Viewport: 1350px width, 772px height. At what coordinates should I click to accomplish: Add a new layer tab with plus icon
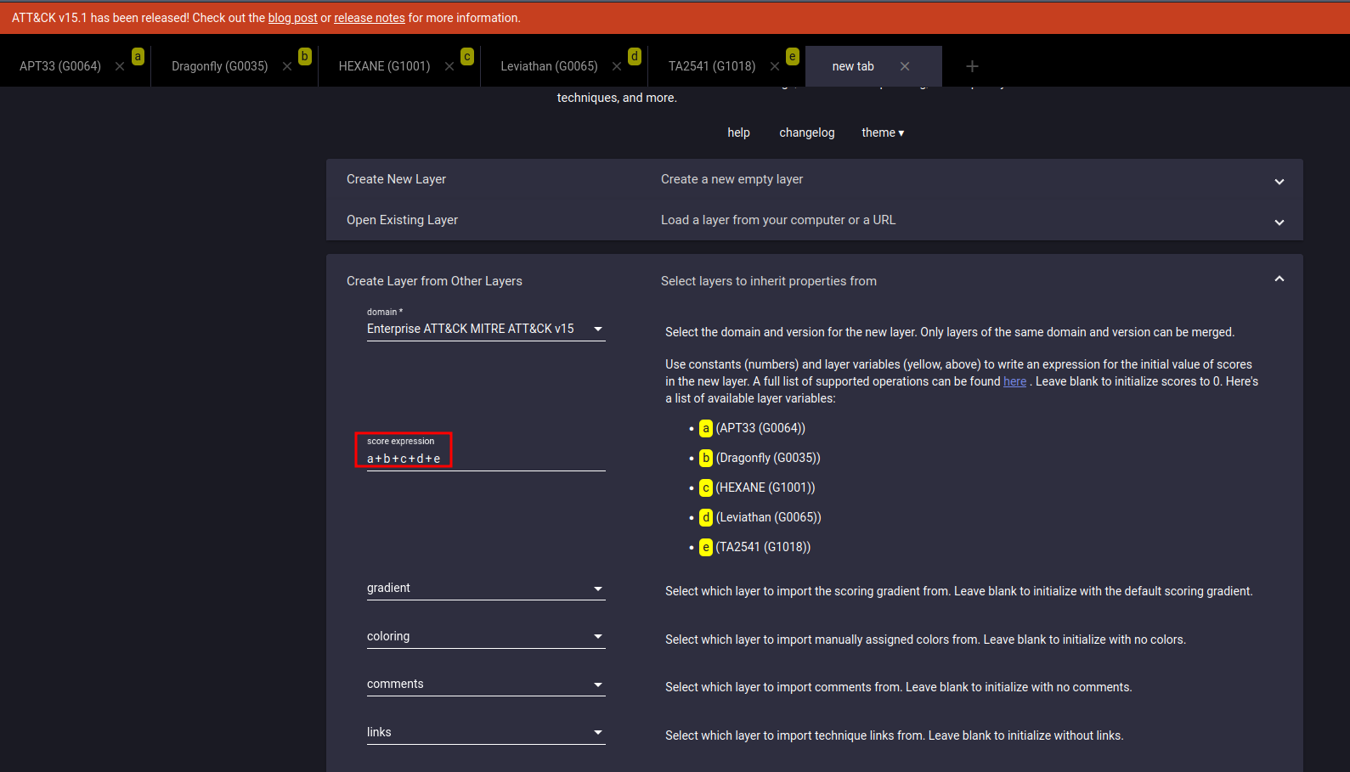[972, 66]
